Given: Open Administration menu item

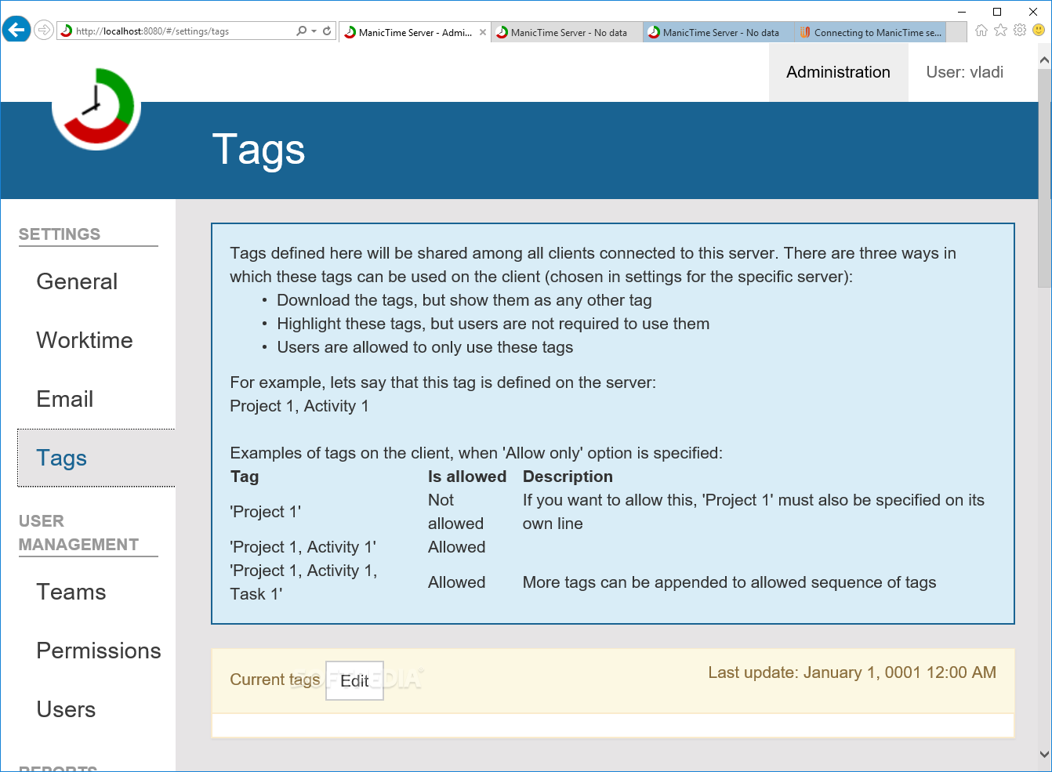Looking at the screenshot, I should coord(838,72).
